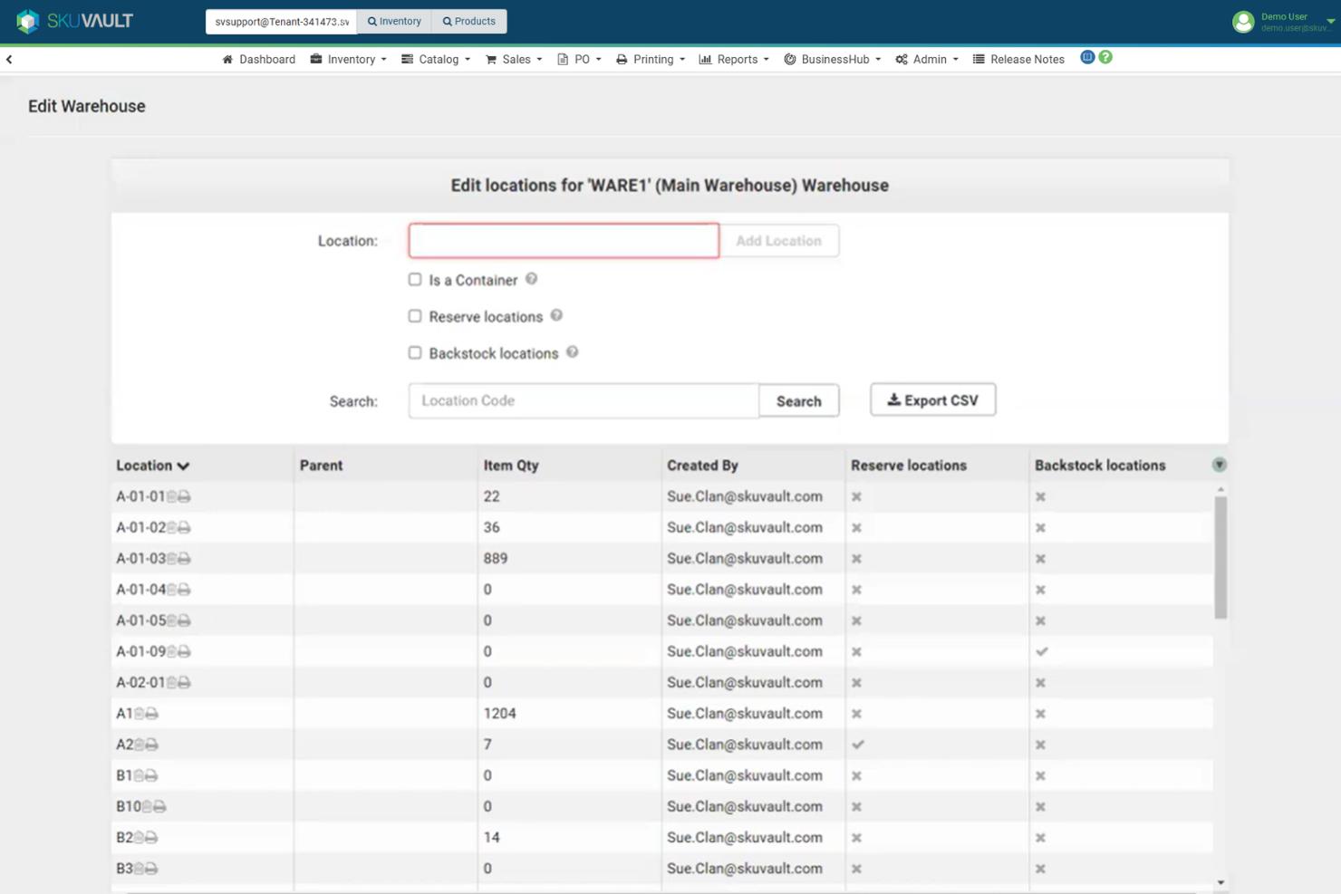The width and height of the screenshot is (1341, 894).
Task: Delete location A2 using its trash icon
Action: (137, 745)
